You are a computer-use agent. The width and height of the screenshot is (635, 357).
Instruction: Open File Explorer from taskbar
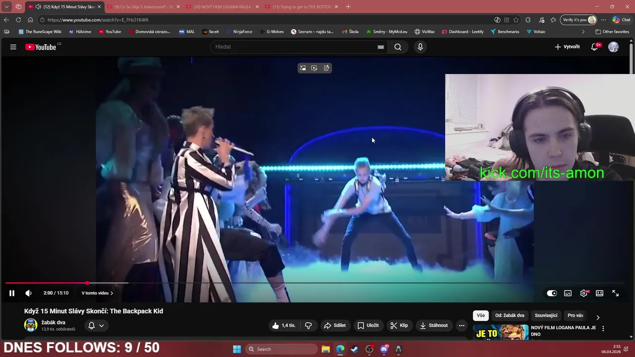tap(326, 349)
